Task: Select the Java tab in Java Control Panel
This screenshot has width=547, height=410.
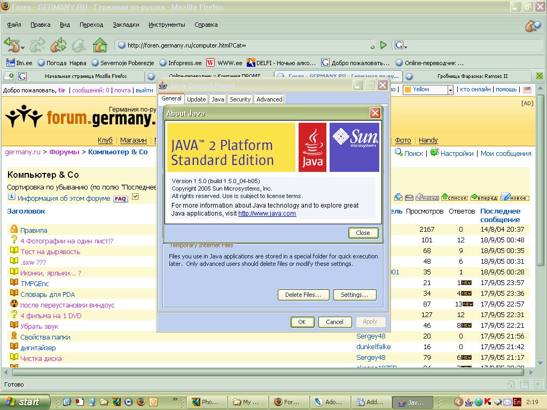Action: (218, 99)
